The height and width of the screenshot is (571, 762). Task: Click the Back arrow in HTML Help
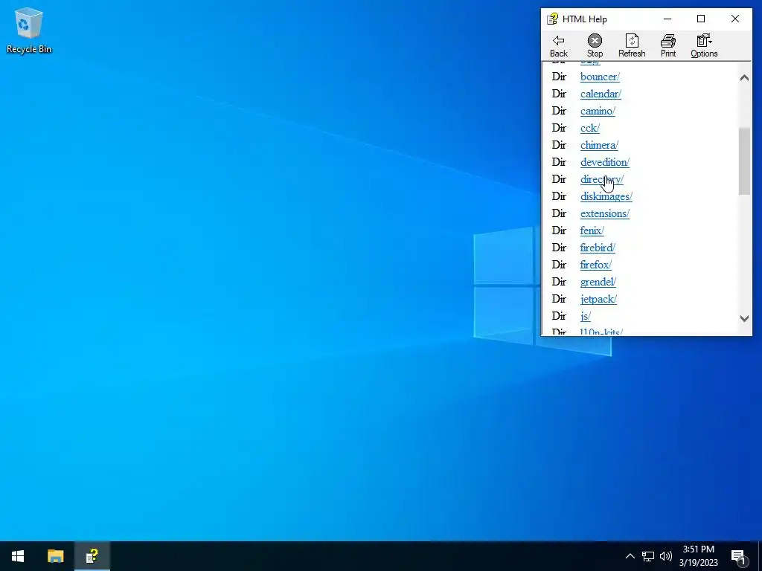pos(558,46)
